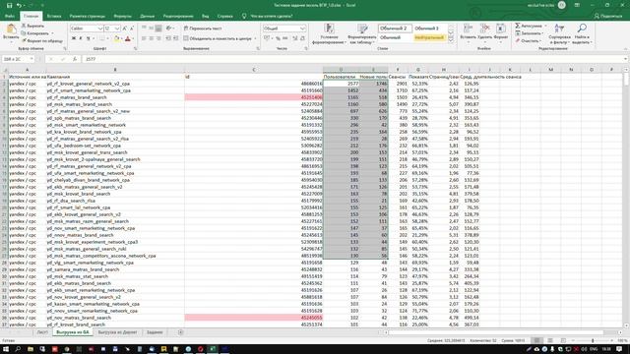Click the Name Box cell reference field
Image resolution: width=630 pixels, height=354 pixels.
(18, 59)
